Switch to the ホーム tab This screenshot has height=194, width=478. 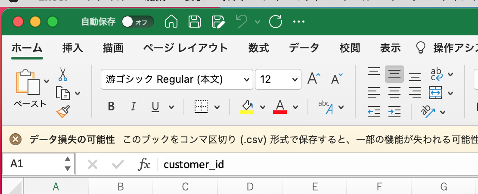click(x=27, y=48)
